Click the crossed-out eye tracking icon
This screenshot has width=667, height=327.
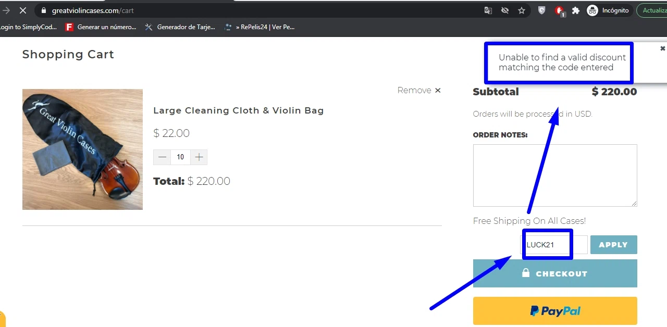tap(504, 10)
